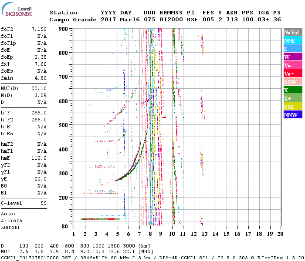Select the Campo Grande station name
Screen dimensions: 305x261
coord(73,20)
